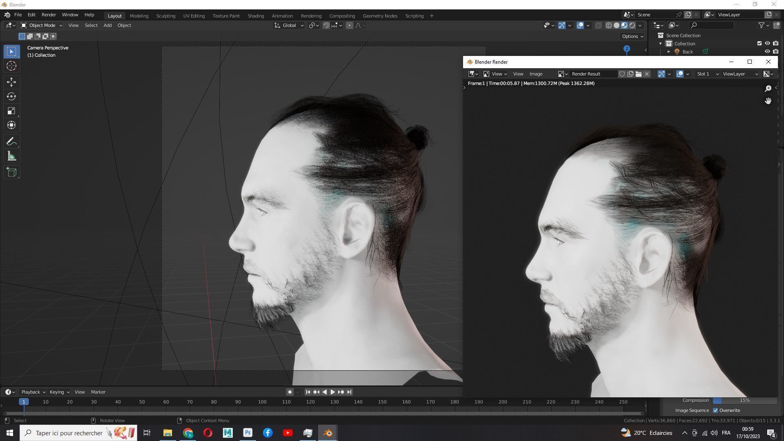Viewport: 784px width, 441px height.
Task: Open File Explorer from the taskbar
Action: (168, 433)
